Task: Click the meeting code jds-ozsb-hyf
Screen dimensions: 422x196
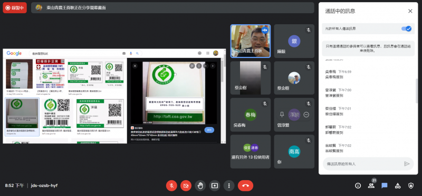Action: (44, 185)
